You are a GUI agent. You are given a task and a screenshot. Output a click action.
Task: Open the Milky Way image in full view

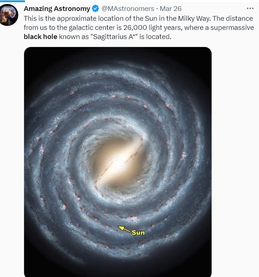point(118,162)
